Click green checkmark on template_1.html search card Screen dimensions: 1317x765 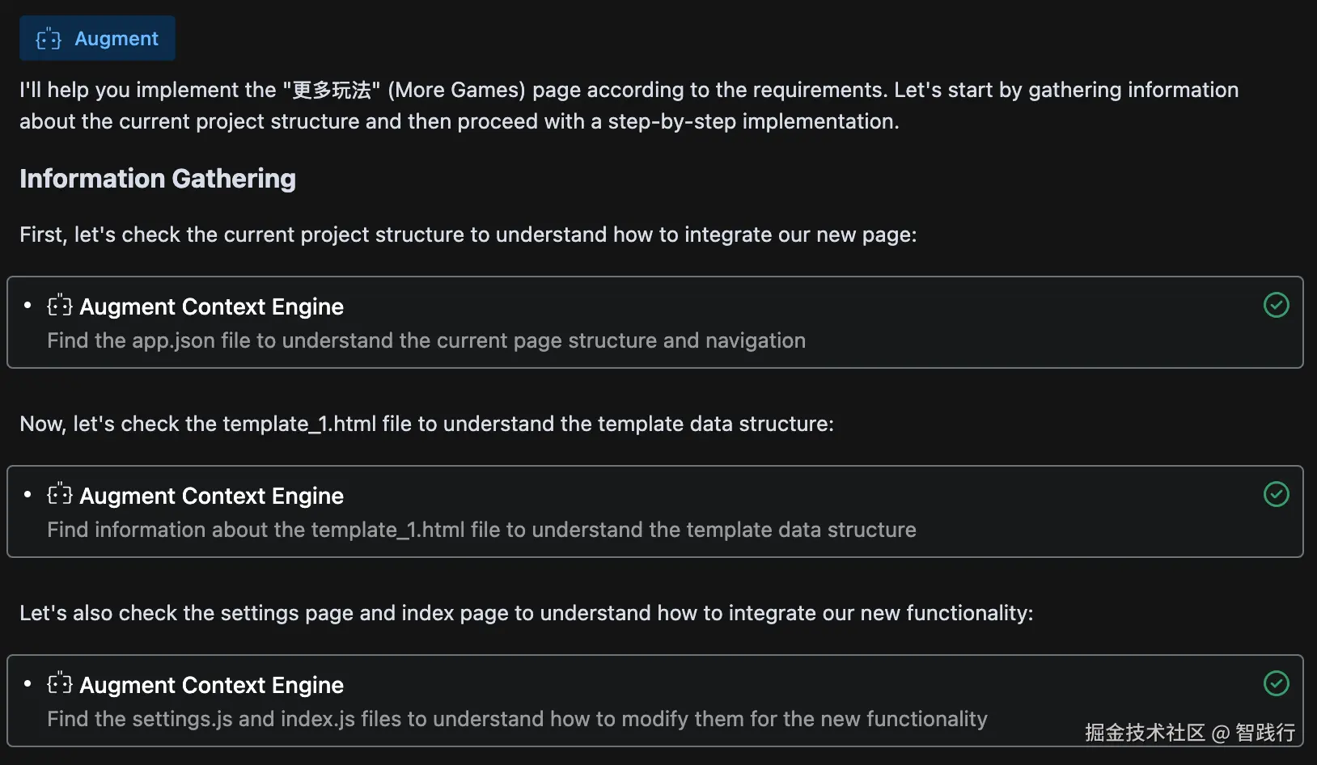pyautogui.click(x=1276, y=494)
